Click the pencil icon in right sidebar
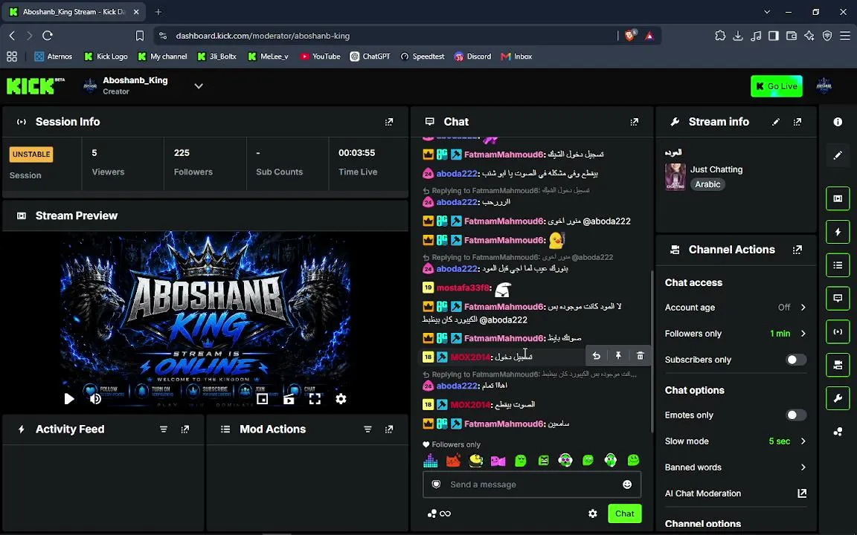 [x=838, y=155]
